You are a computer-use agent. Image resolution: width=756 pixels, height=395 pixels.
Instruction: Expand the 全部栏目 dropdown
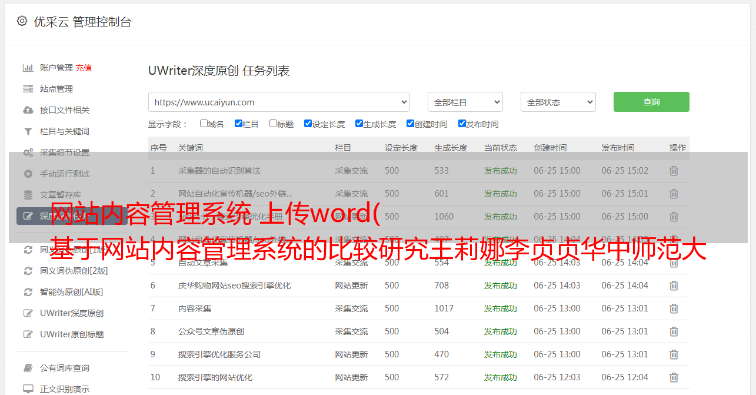click(x=465, y=102)
